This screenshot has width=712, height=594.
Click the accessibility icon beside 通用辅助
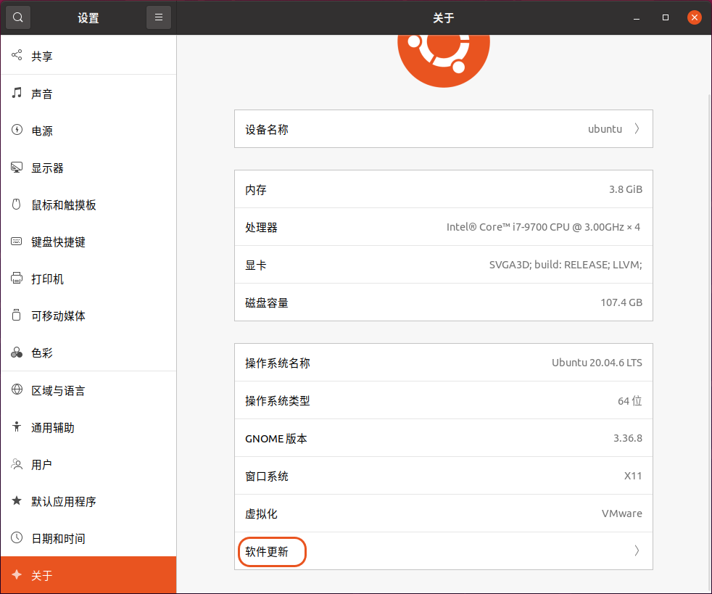[17, 427]
